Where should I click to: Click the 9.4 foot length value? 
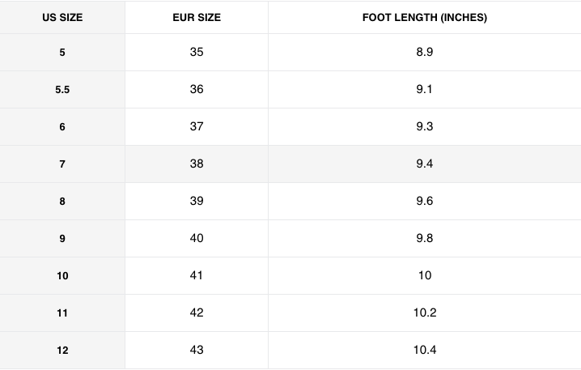click(x=424, y=164)
